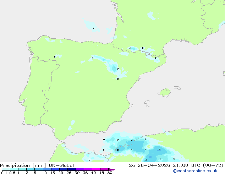Screen dimensions: 225x174
Task: Choose the 25–30 mm navy legend swatch
Action: [71, 169]
